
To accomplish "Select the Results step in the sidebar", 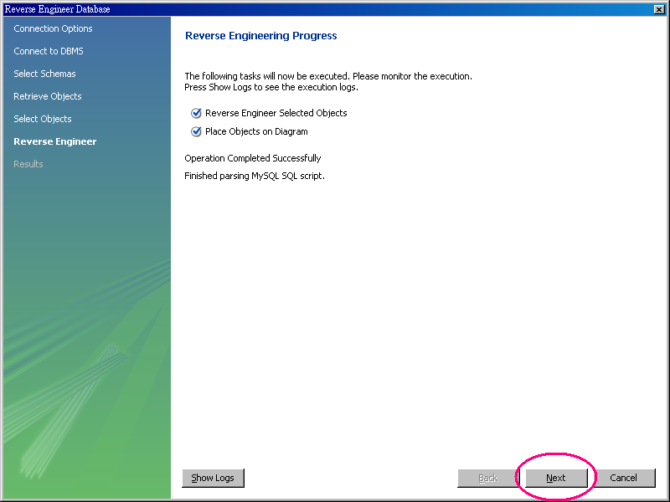I will (x=28, y=164).
